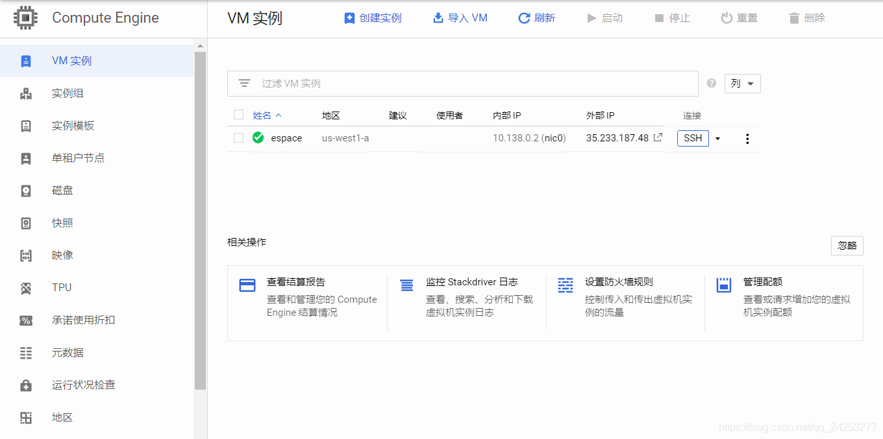Click the 元数据 metadata list icon
The height and width of the screenshot is (439, 883).
click(26, 353)
